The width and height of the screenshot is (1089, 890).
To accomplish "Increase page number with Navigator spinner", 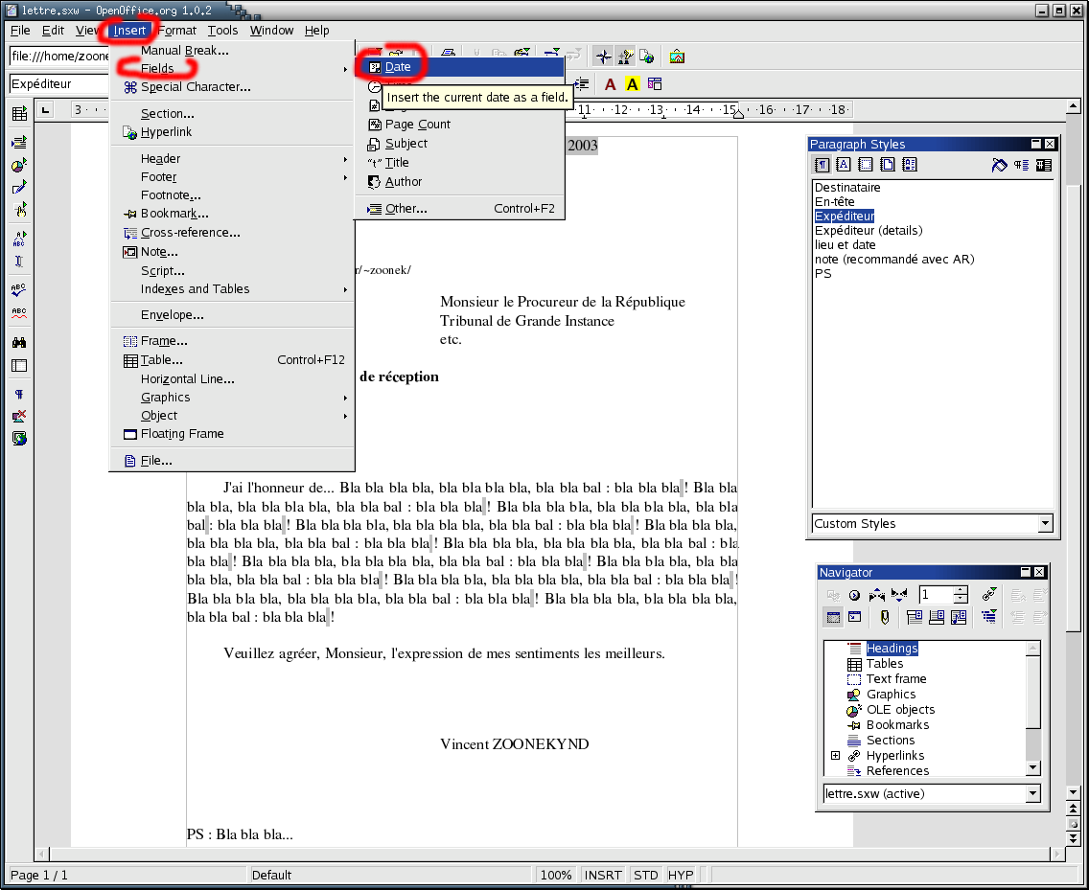I will coord(961,590).
